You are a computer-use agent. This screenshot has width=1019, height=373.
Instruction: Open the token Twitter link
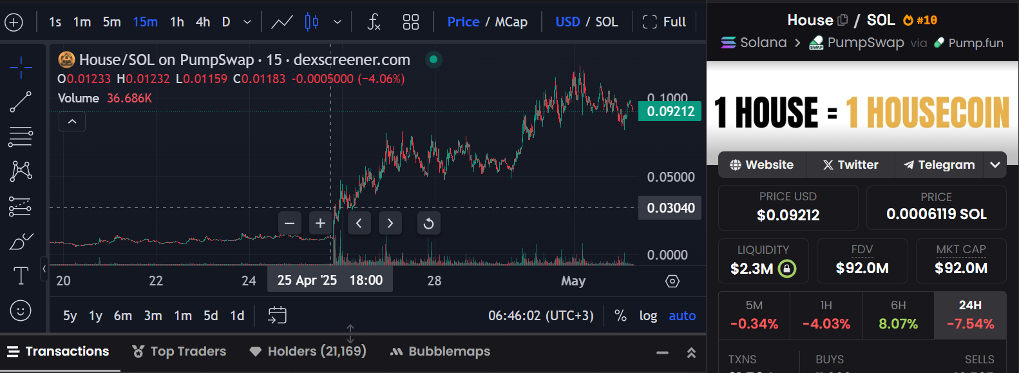[x=850, y=165]
